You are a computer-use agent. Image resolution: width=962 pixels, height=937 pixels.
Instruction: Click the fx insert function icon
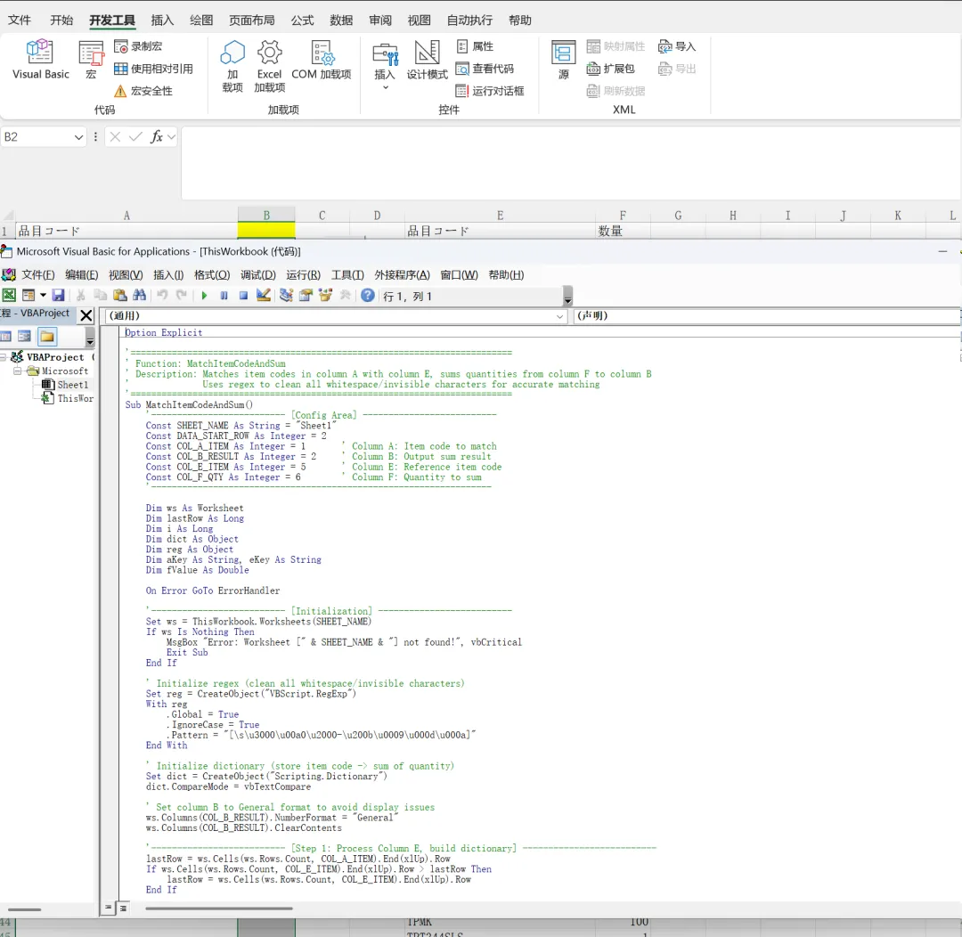point(157,136)
